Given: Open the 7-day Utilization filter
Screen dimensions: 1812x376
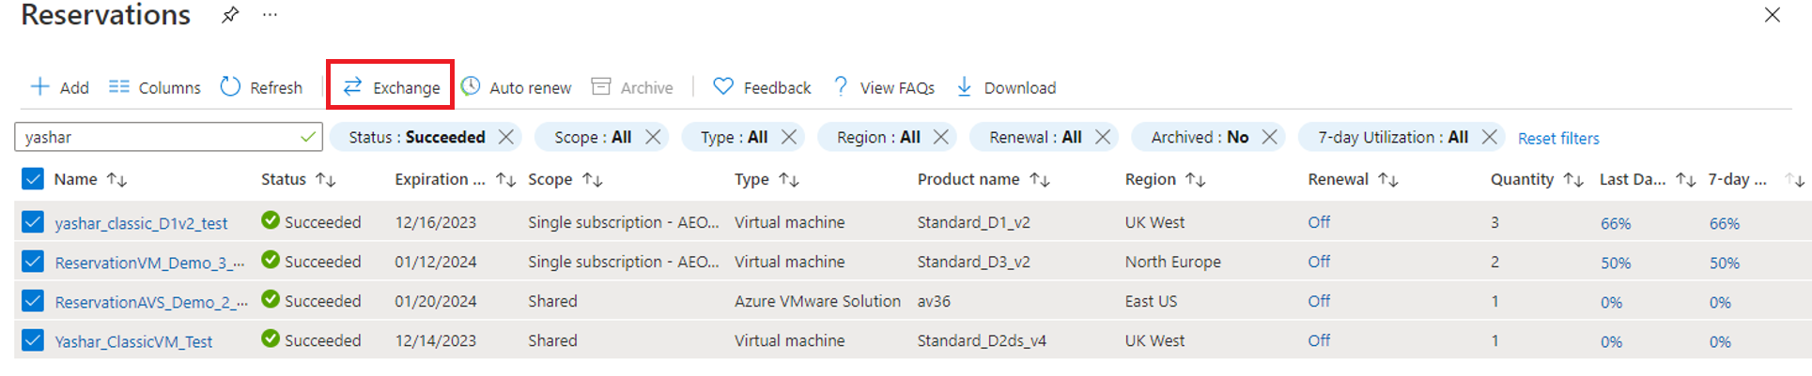Looking at the screenshot, I should tap(1392, 137).
